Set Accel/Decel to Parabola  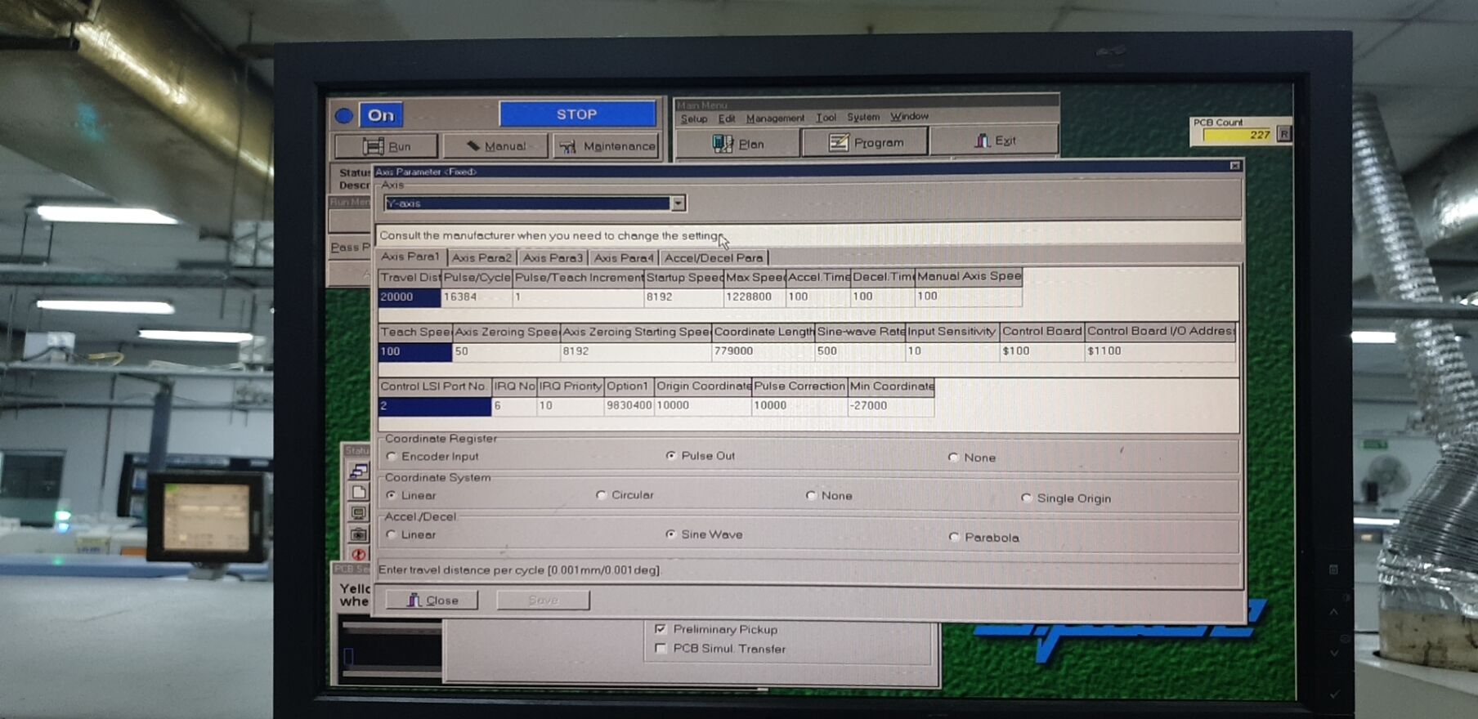[954, 537]
